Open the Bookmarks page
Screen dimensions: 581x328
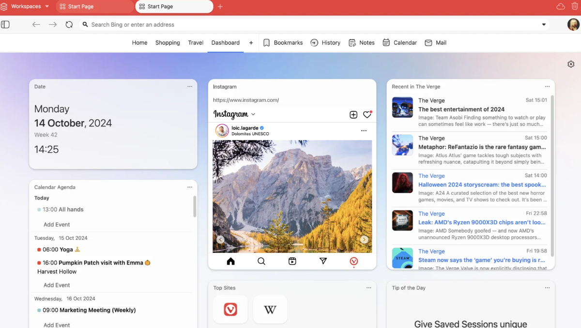(283, 43)
